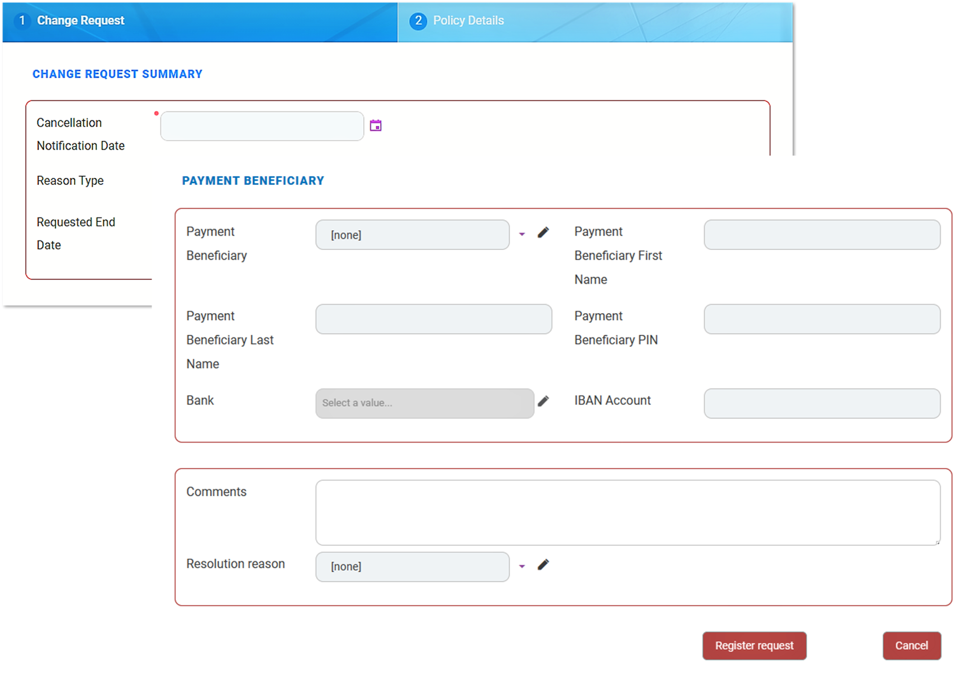Click the Comments box resize handle
975x690 pixels.
[937, 542]
